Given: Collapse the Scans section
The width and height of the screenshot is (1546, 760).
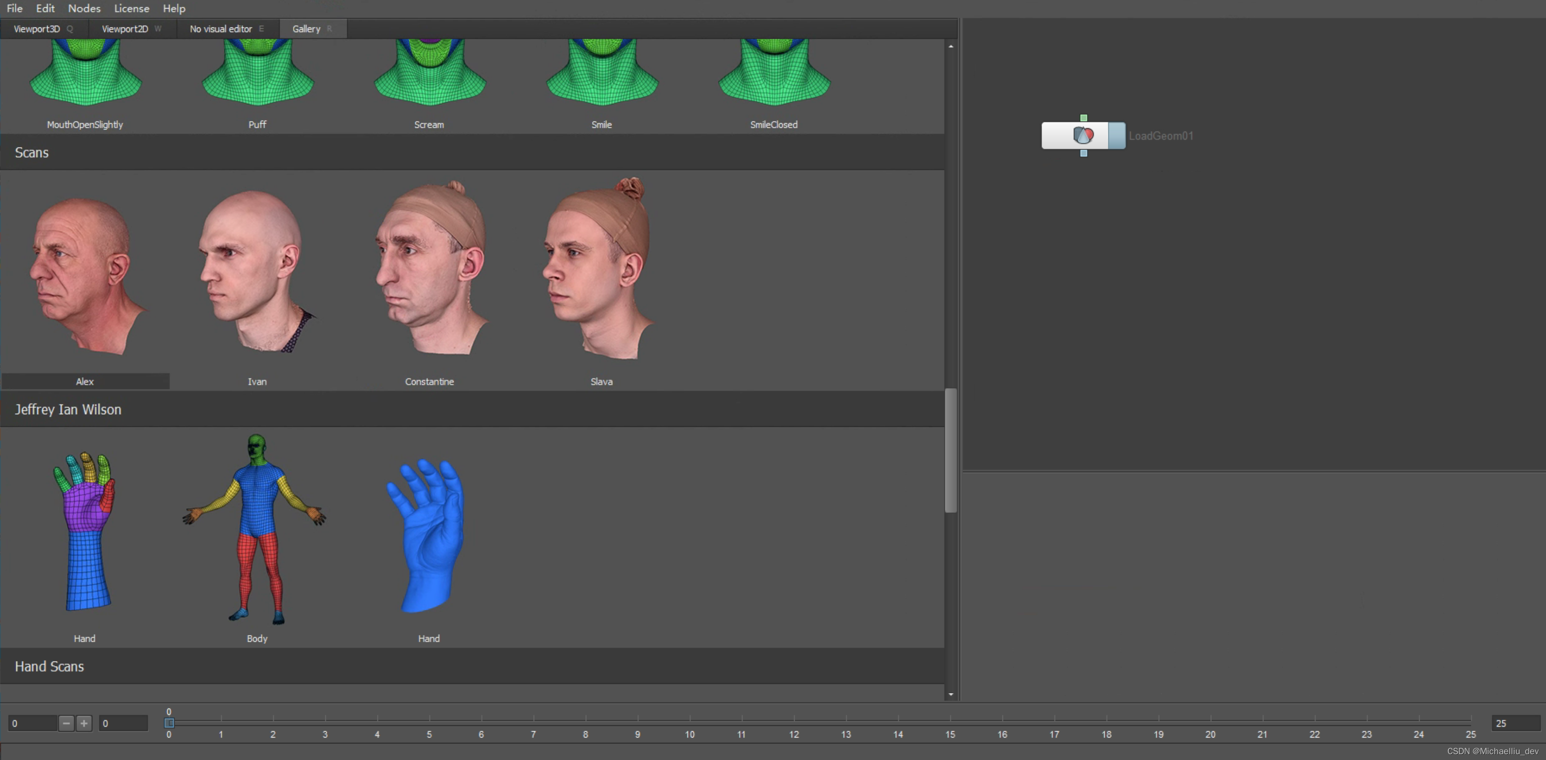Looking at the screenshot, I should (x=31, y=152).
